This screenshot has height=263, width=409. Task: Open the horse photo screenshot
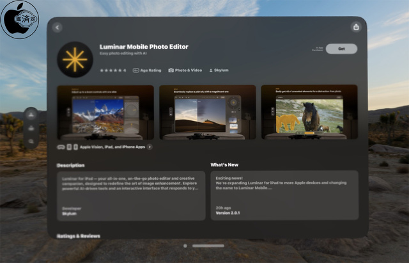309,112
